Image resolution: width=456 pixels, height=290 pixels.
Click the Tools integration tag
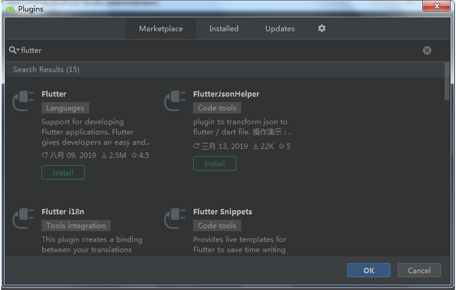[x=76, y=226]
